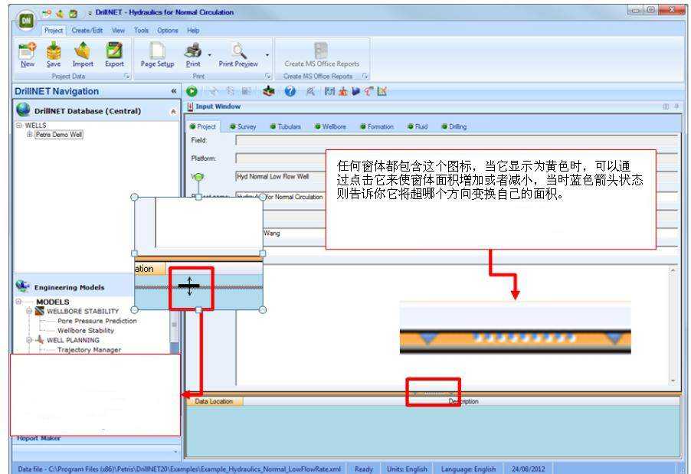Open Project Data group dialog launcher
Screen dimensions: 691x474
pos(127,77)
